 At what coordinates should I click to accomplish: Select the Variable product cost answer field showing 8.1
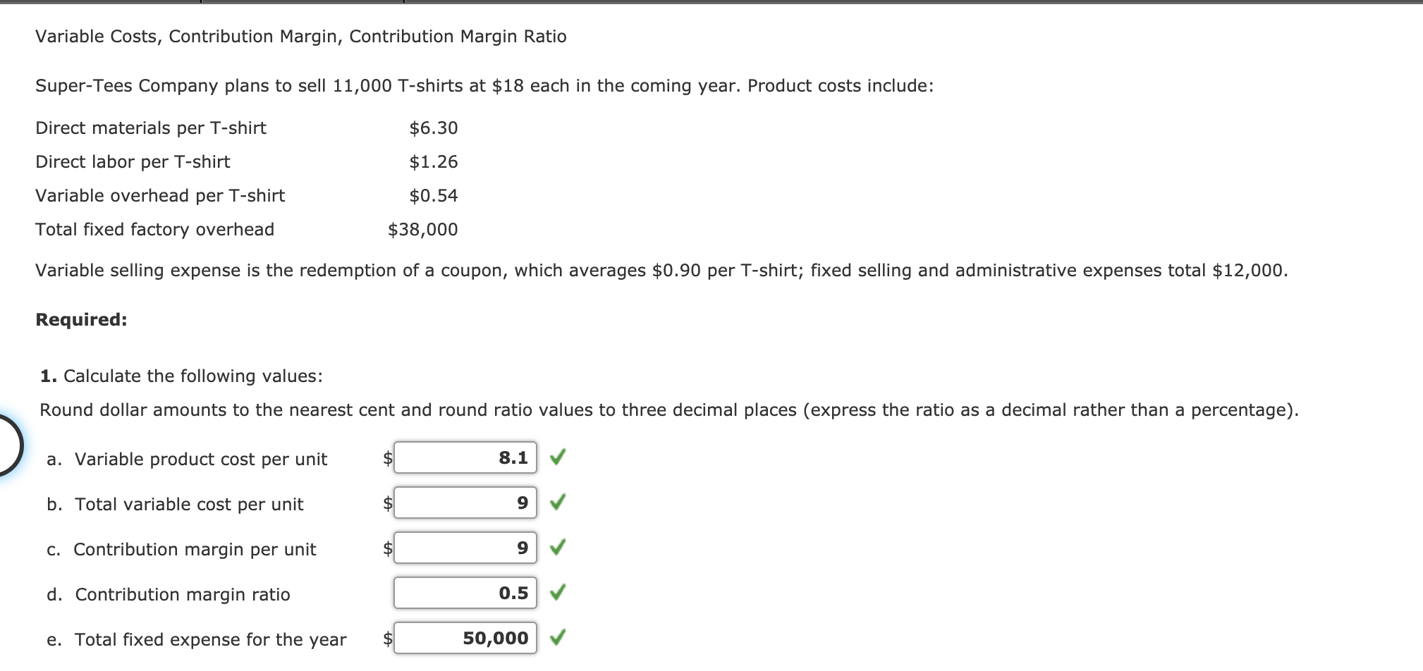point(465,457)
